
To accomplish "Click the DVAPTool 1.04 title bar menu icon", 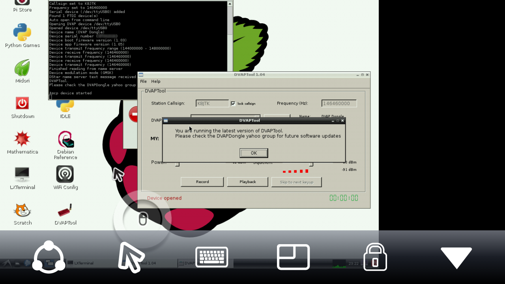I will click(x=141, y=75).
